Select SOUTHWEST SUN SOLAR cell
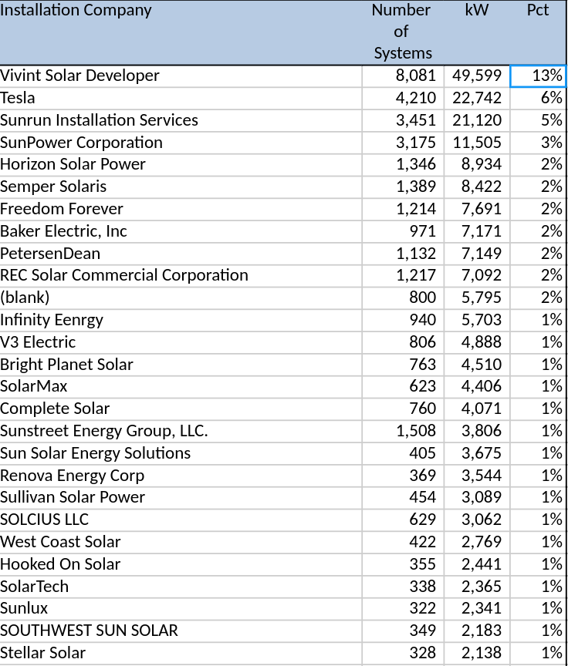Screen dimensions: 568x666 (181, 631)
